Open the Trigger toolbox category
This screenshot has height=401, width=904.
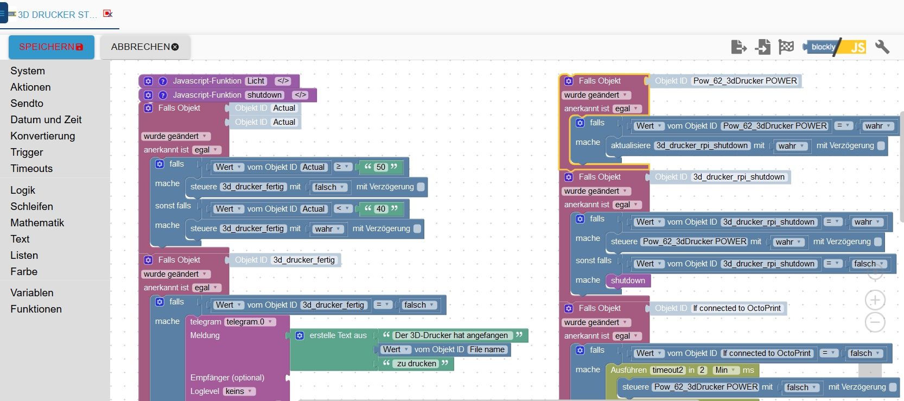click(x=27, y=152)
